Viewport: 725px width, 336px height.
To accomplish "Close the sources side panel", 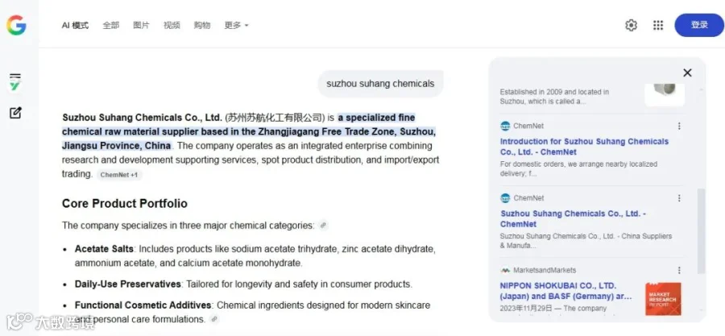I will (x=688, y=73).
